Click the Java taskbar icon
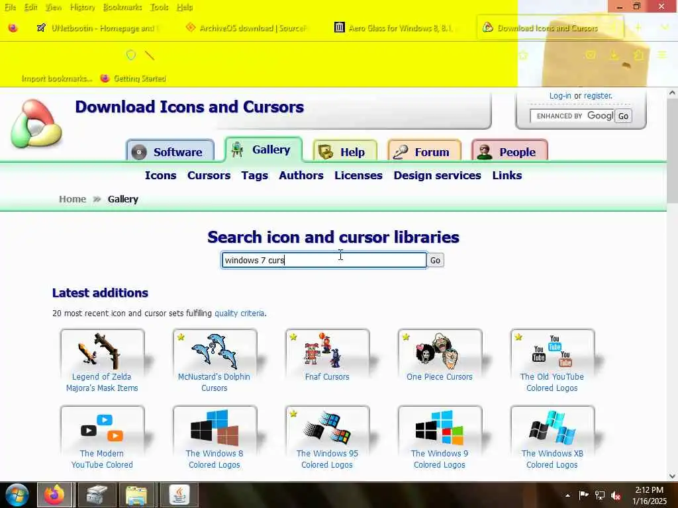Screen dimensions: 678x508 coord(179,495)
